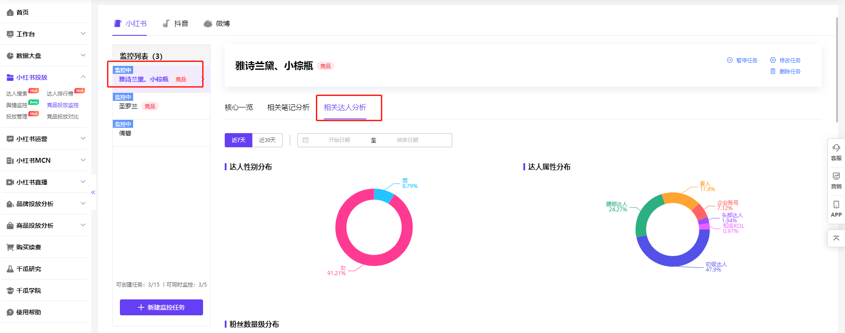The image size is (845, 333).
Task: Click the 小红书投放 folder icon
Action: pos(10,77)
